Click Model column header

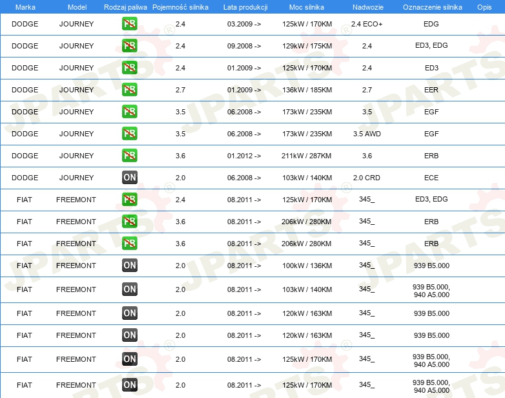pos(77,7)
